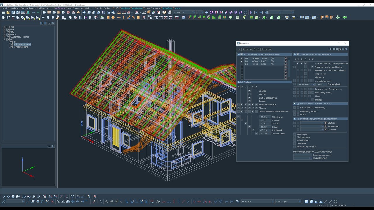Click the edit icon in the EG storey row

click(x=285, y=61)
